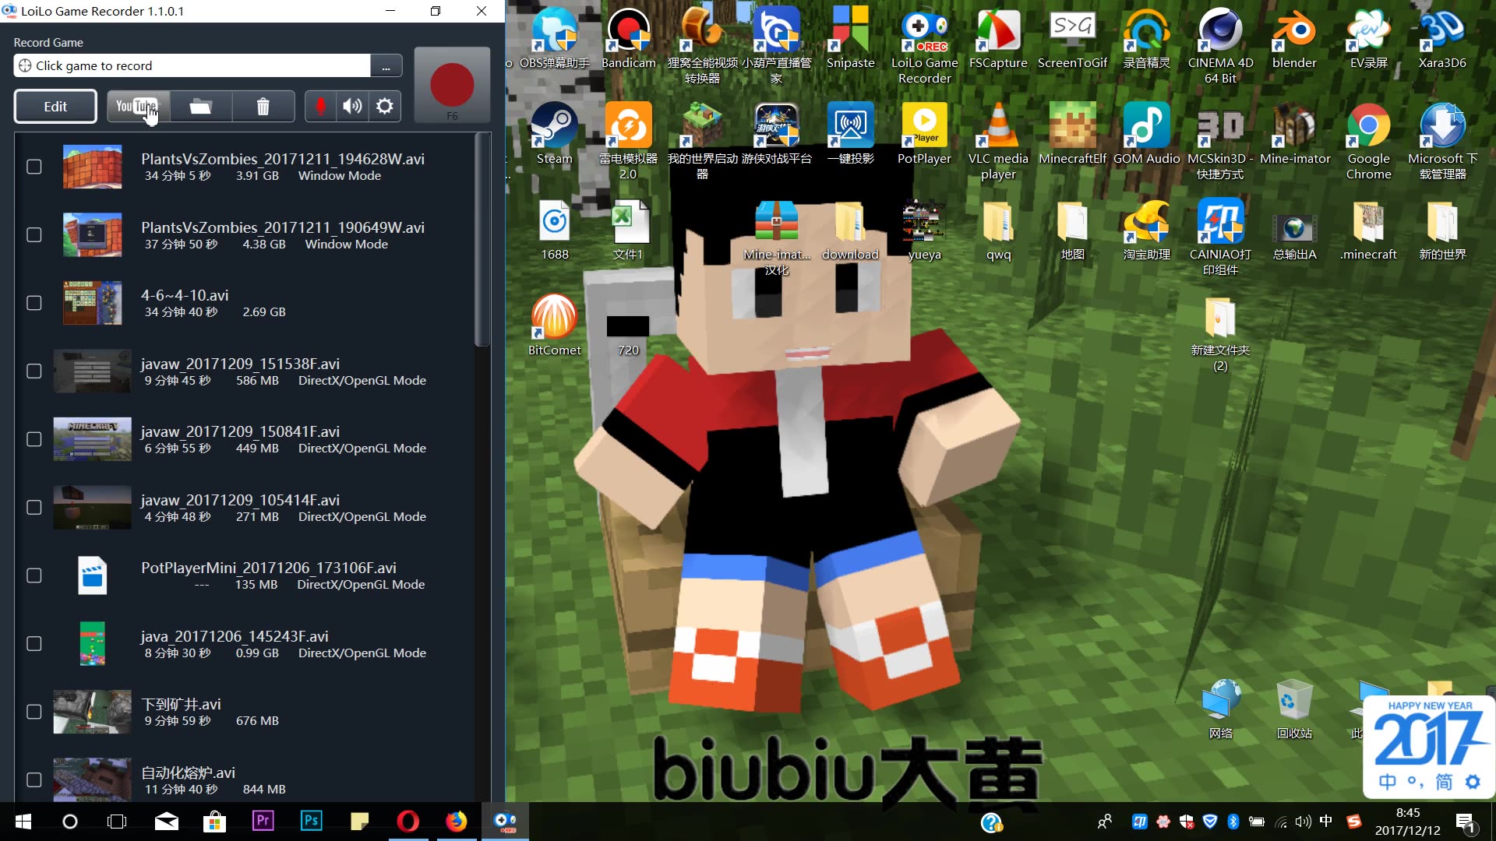
Task: Open the edit function in LoiLo toolbar
Action: click(x=55, y=106)
